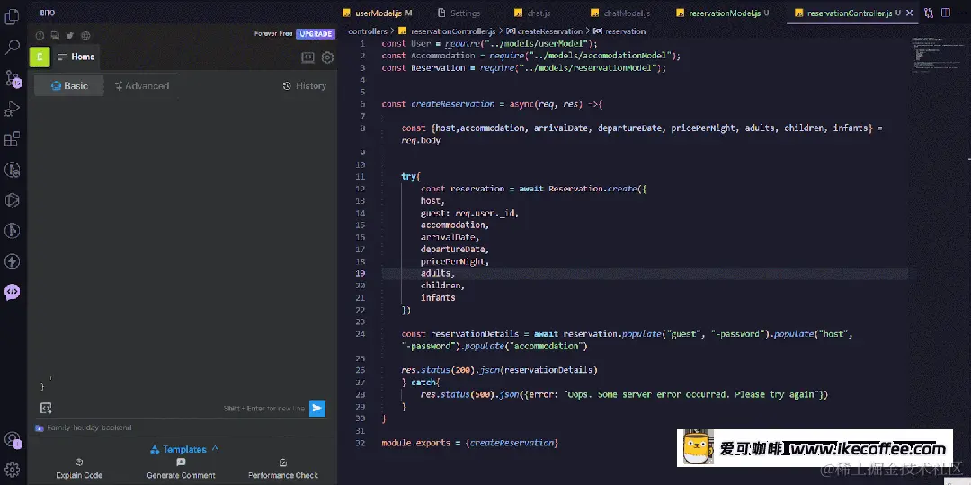Click the green E workspace avatar

(x=40, y=57)
